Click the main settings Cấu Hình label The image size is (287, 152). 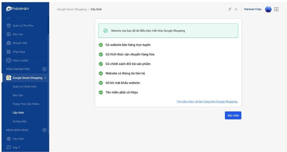(18, 139)
